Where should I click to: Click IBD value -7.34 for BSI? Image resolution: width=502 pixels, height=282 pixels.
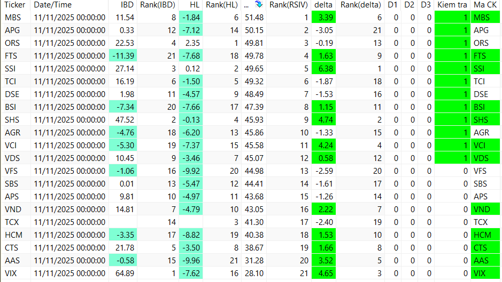point(123,107)
